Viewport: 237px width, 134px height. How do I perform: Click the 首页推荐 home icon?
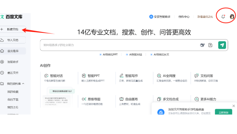coord(2,51)
